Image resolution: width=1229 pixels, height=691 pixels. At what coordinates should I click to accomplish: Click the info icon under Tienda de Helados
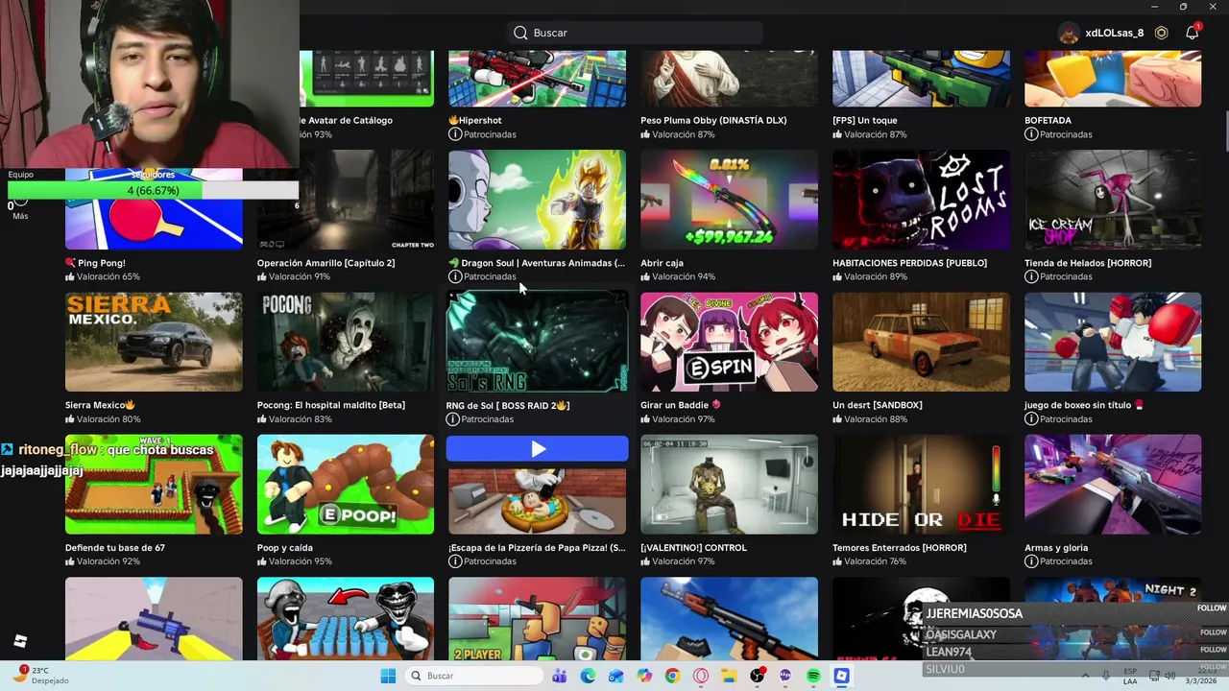click(x=1031, y=276)
